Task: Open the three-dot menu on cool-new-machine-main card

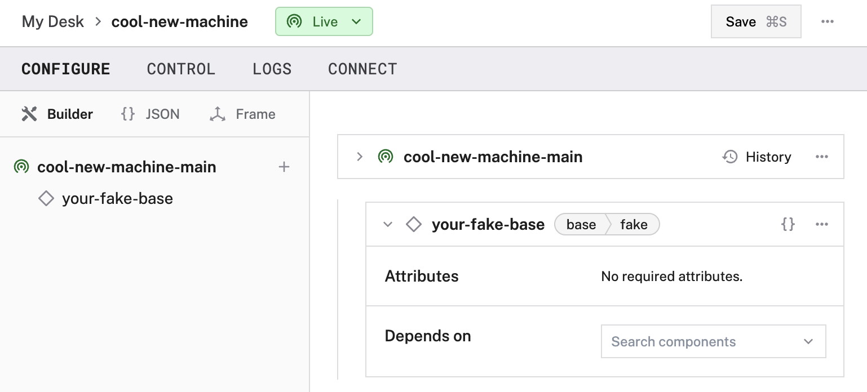Action: click(821, 157)
